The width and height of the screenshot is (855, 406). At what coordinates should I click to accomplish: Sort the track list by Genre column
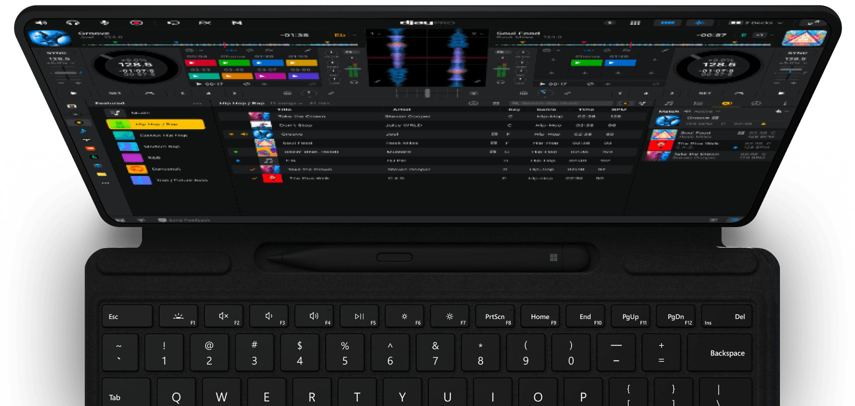point(546,109)
